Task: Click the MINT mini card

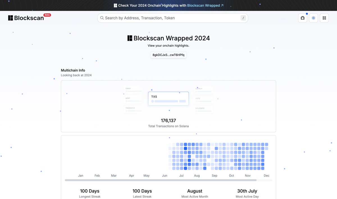Action: [134, 99]
